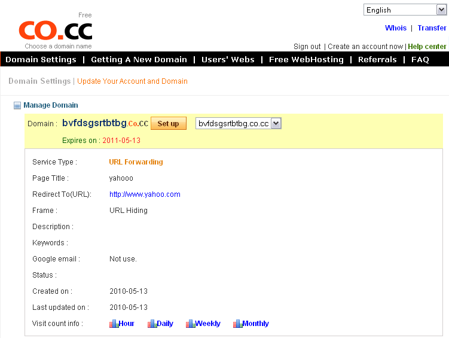View Monthly visit count link
Screen dimensions: 449x338
click(256, 324)
